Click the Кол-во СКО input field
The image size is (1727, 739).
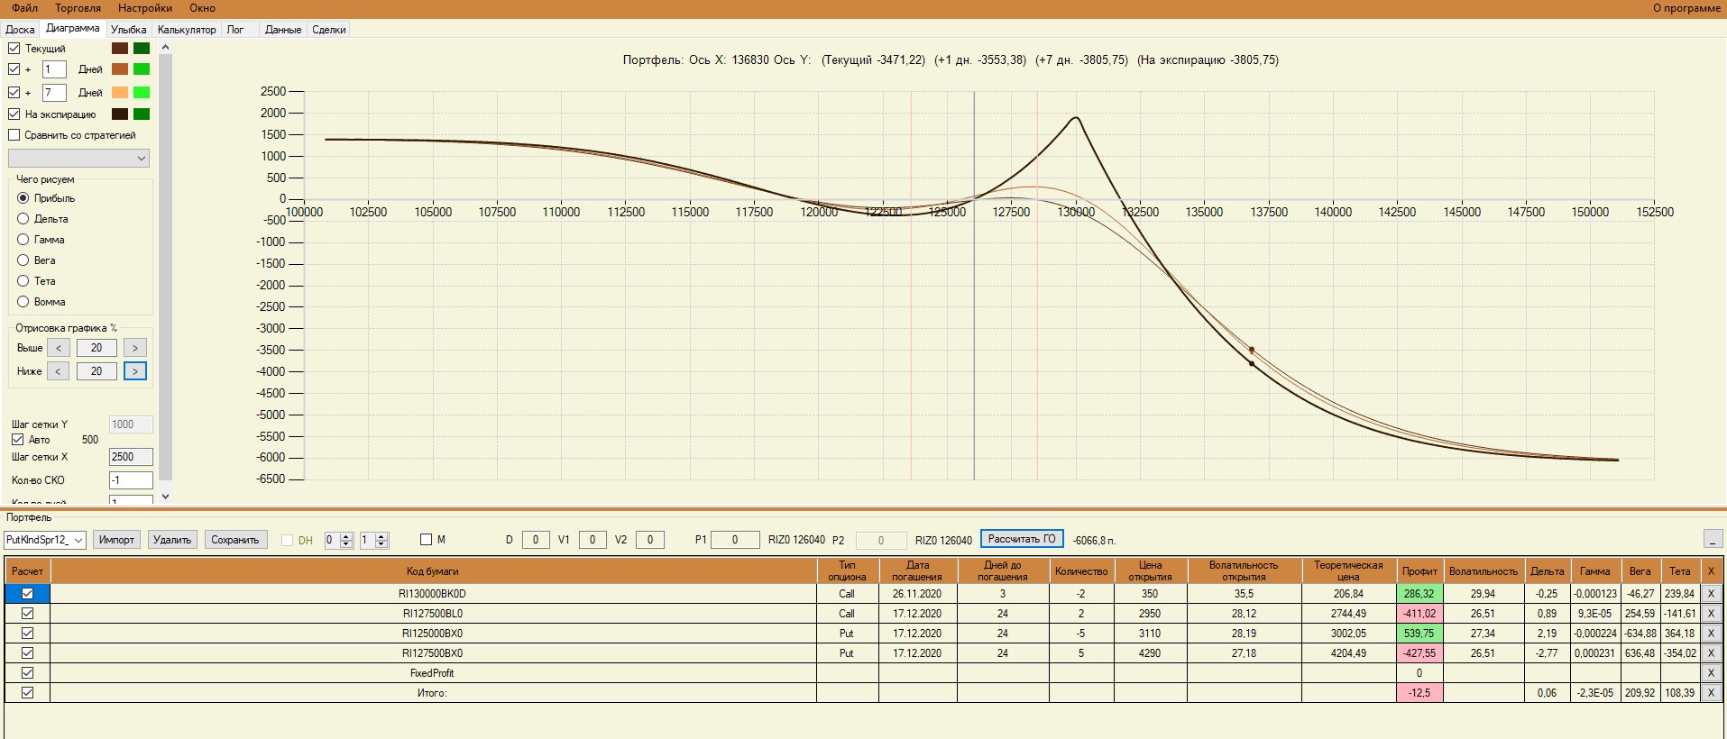pos(131,480)
